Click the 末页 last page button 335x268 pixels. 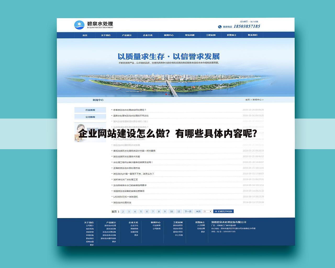coord(198,211)
